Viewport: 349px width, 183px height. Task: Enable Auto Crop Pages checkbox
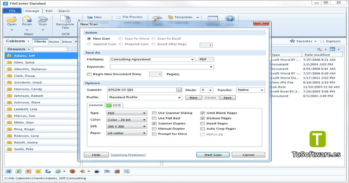(202, 129)
